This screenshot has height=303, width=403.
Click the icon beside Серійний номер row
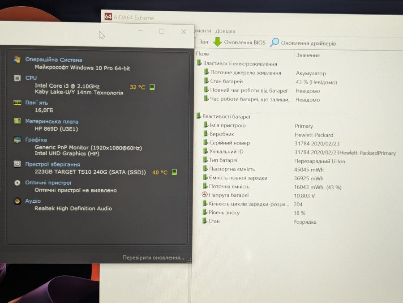point(206,142)
